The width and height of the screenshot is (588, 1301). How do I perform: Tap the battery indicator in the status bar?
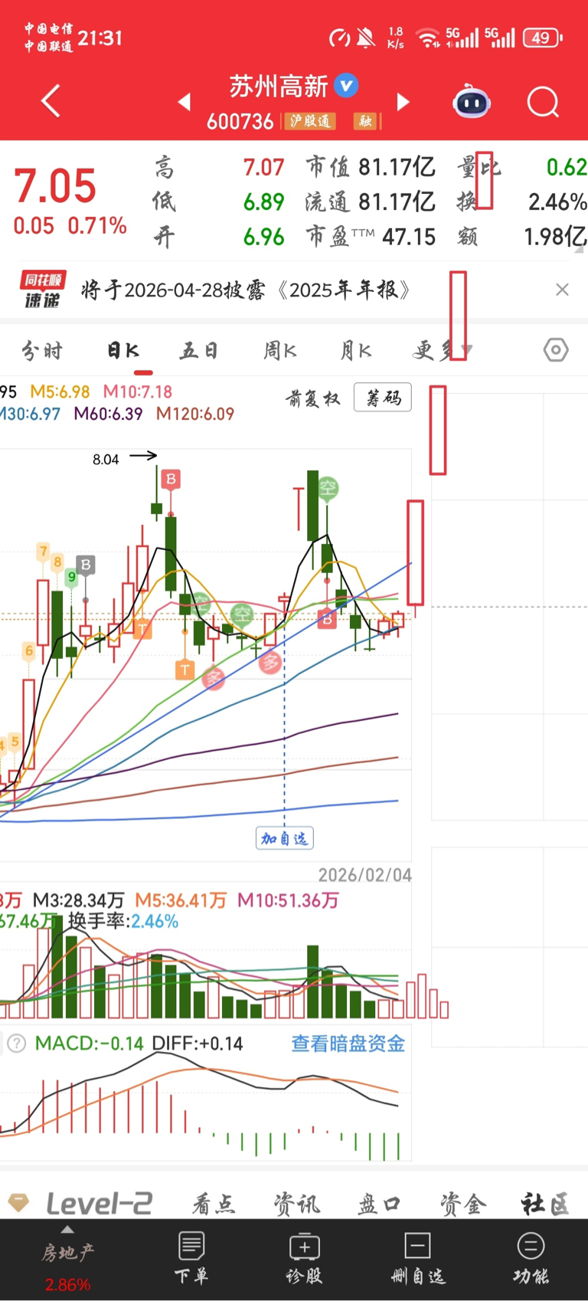point(543,38)
